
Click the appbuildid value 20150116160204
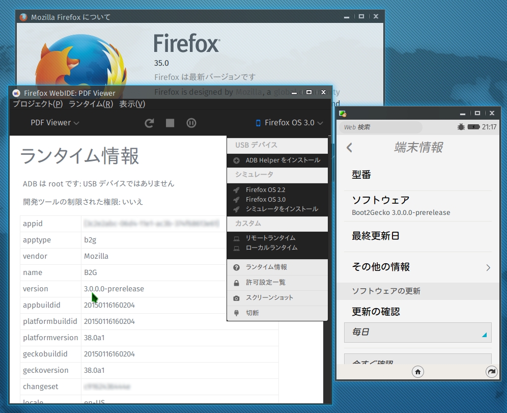[109, 306]
